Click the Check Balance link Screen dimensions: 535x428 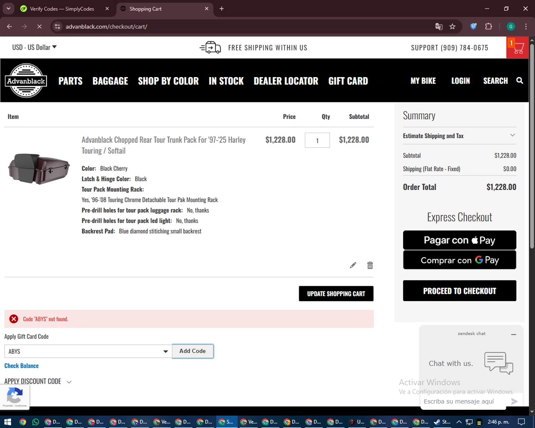click(x=21, y=366)
